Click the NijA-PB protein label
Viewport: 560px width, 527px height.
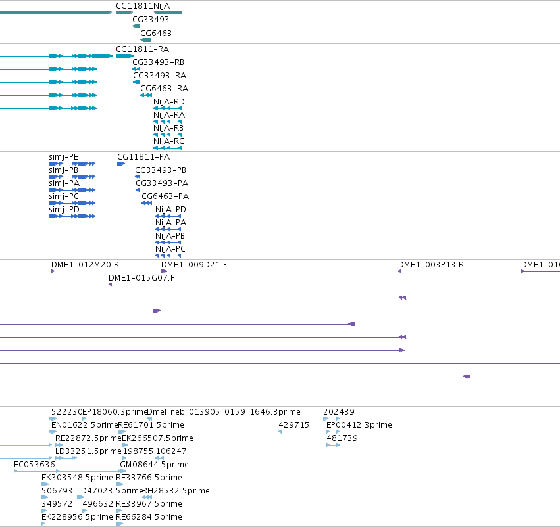point(170,236)
